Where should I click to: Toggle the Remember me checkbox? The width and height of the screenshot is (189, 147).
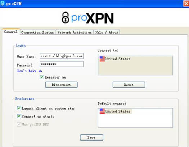[42, 77]
